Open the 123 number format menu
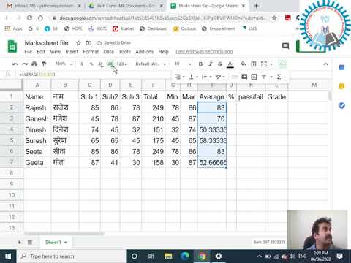The width and height of the screenshot is (351, 263). coord(121,64)
